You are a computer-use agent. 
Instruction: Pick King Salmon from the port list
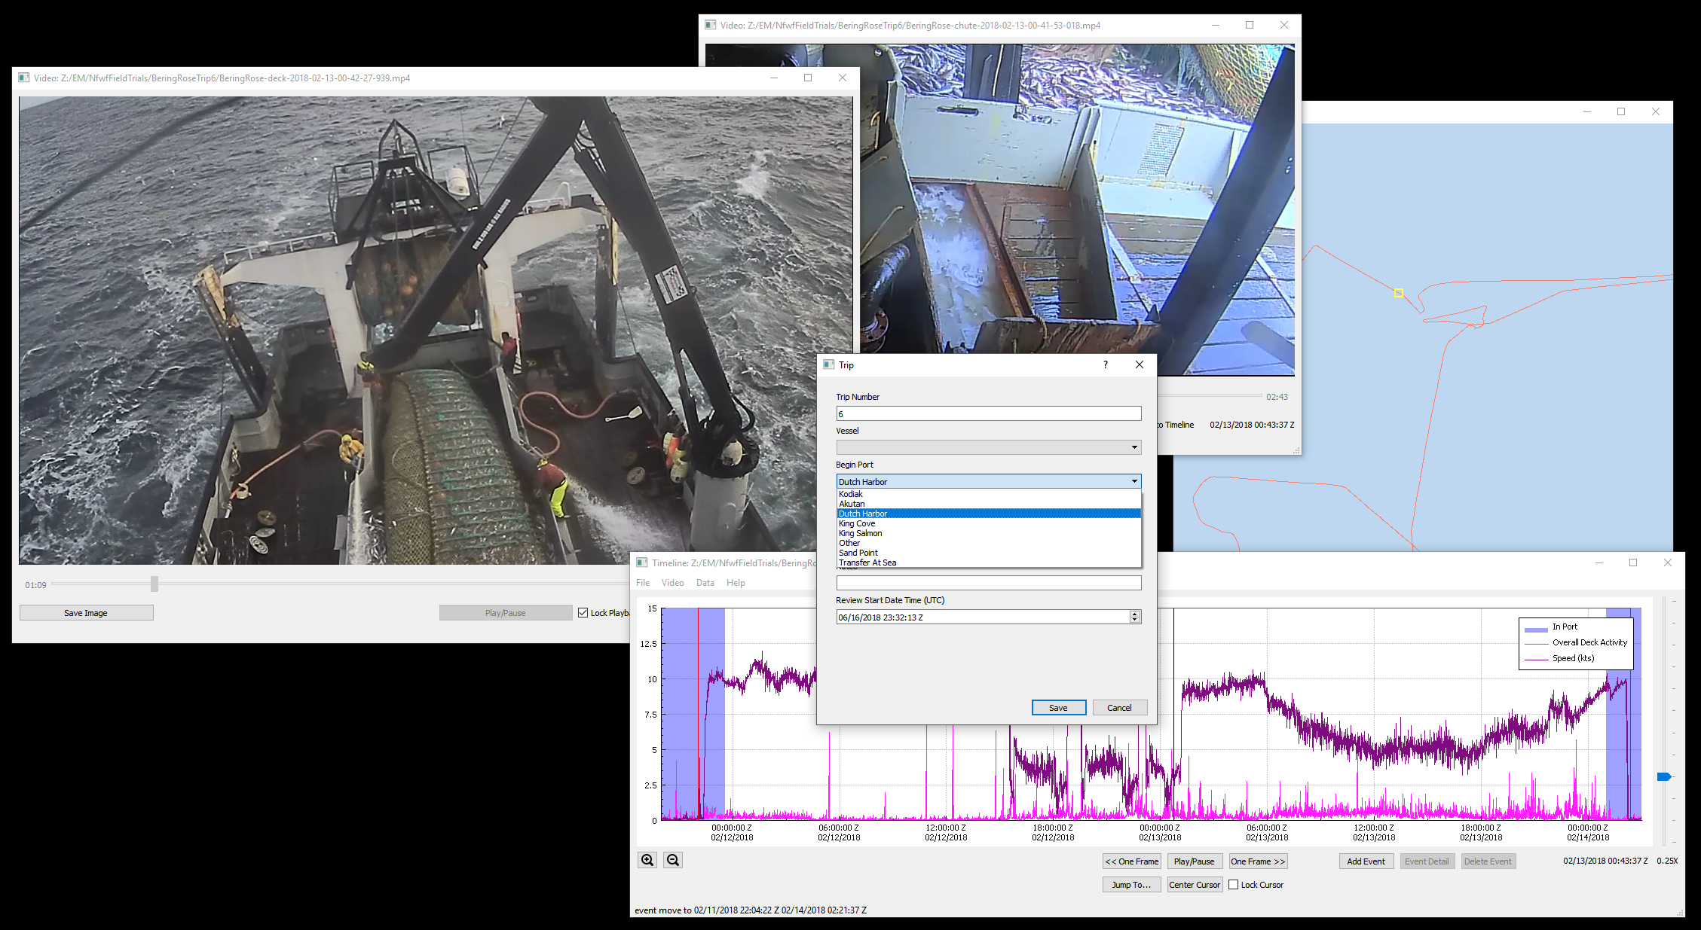pos(989,533)
